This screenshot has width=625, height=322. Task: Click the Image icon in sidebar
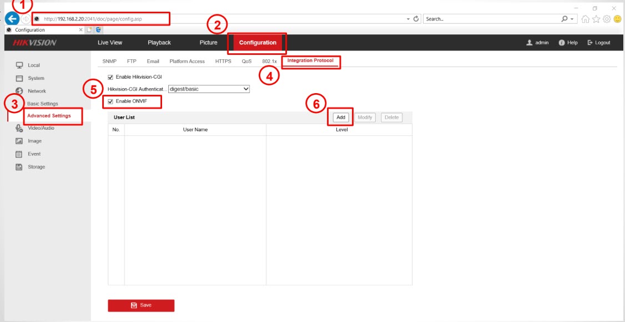[19, 141]
